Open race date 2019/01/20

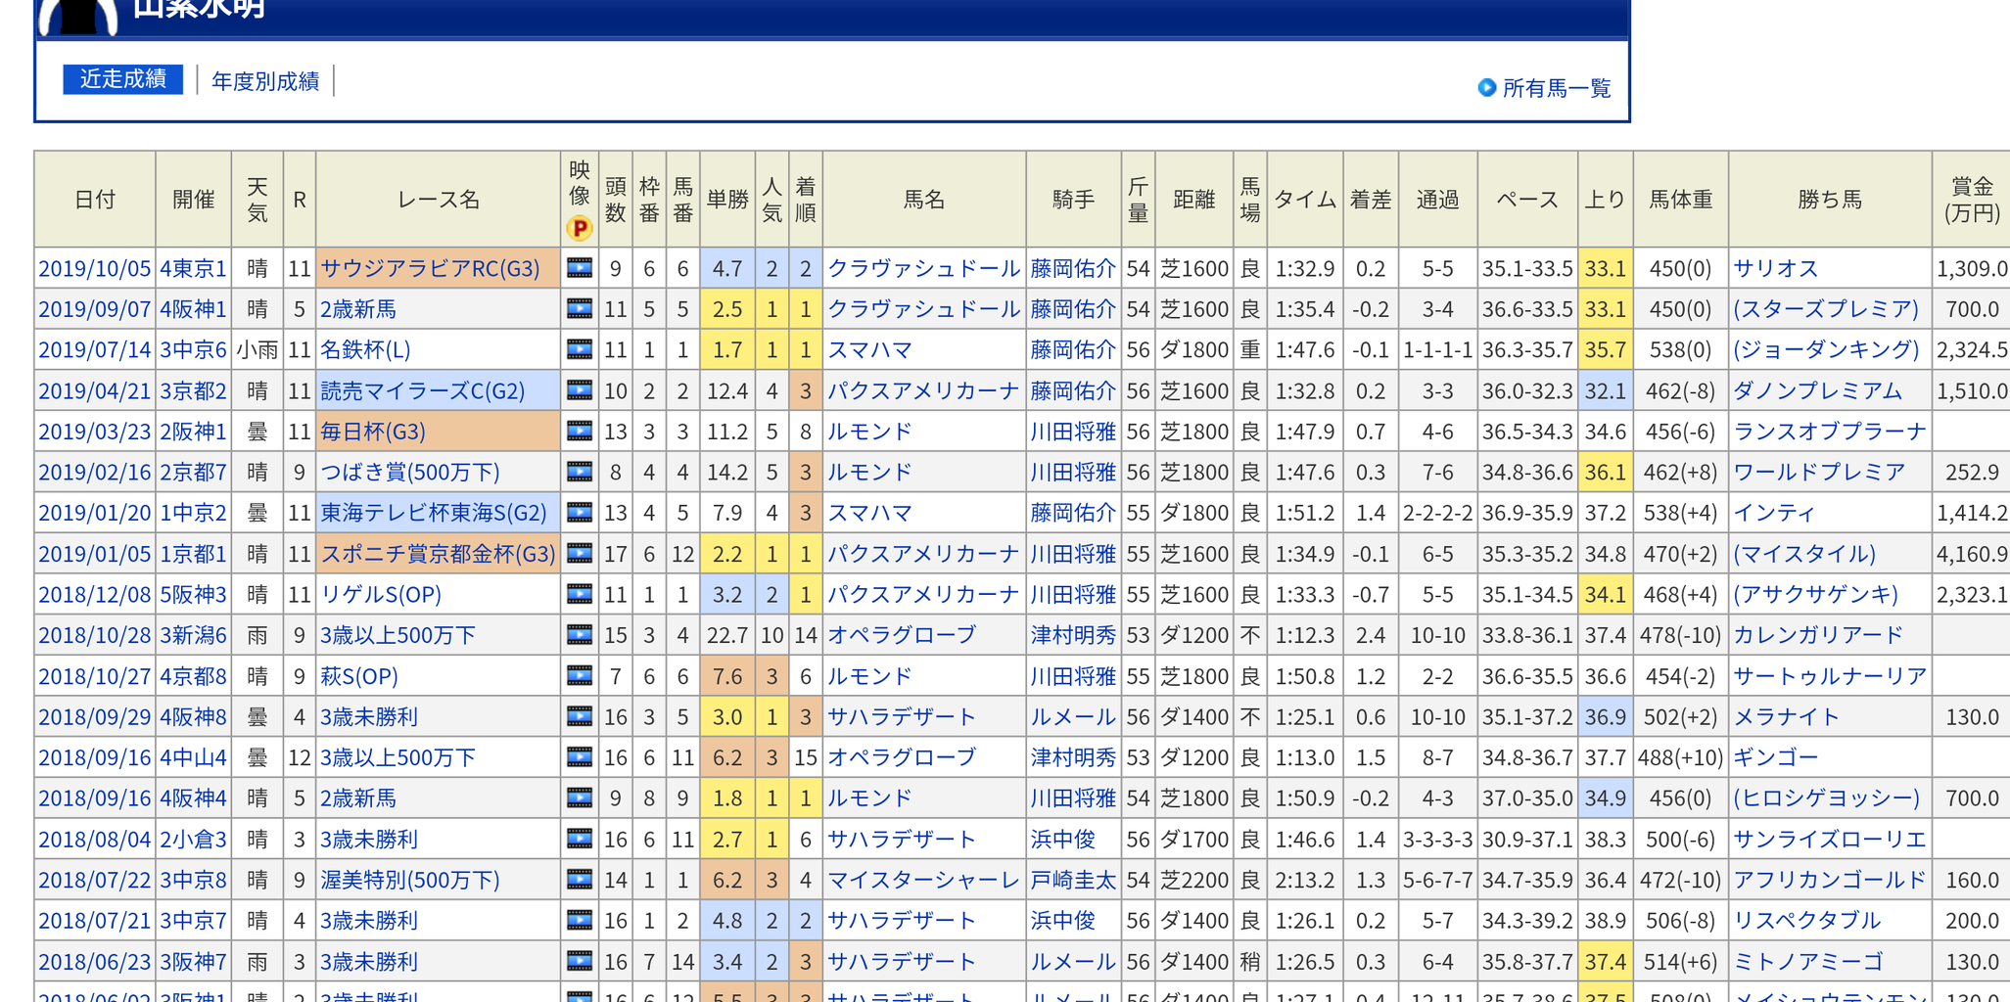tap(94, 513)
